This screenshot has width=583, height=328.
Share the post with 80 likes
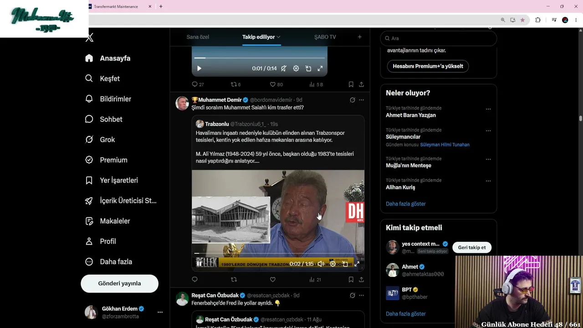pos(361,84)
